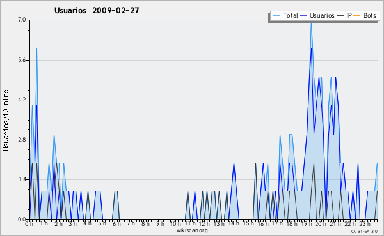Viewport: 384px width, 236px height.
Task: Click the '23 h' x-axis label
Action: click(x=365, y=224)
